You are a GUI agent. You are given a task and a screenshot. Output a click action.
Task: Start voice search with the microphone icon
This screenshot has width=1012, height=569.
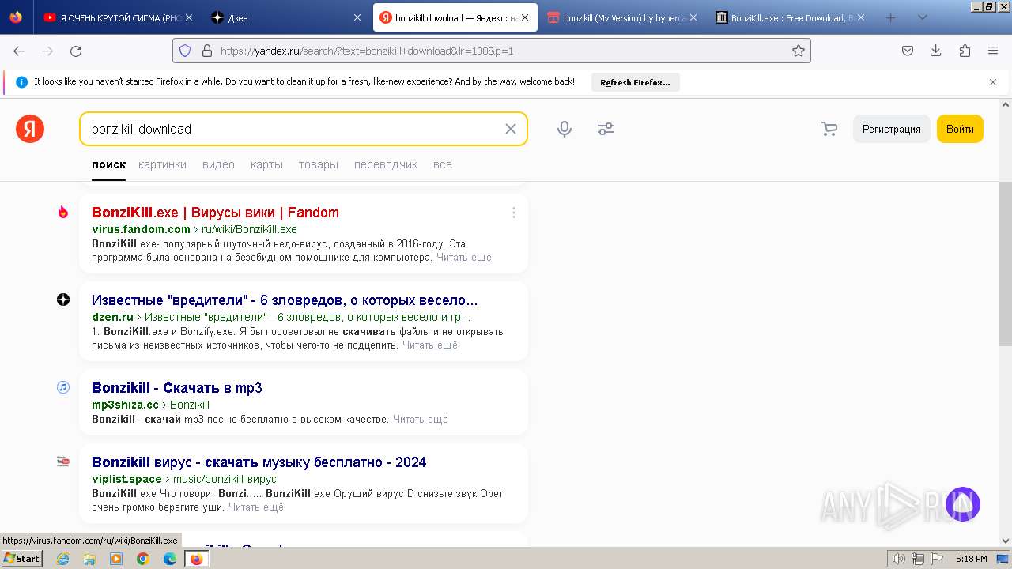(564, 129)
